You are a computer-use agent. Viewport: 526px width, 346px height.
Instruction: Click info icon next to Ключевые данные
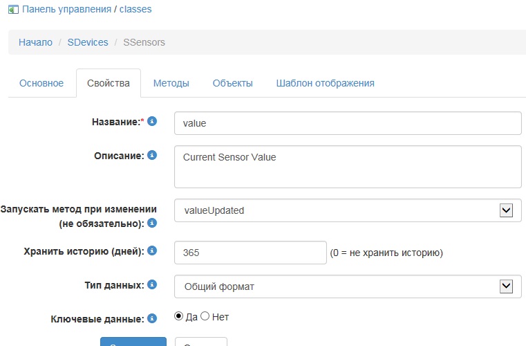pyautogui.click(x=152, y=318)
